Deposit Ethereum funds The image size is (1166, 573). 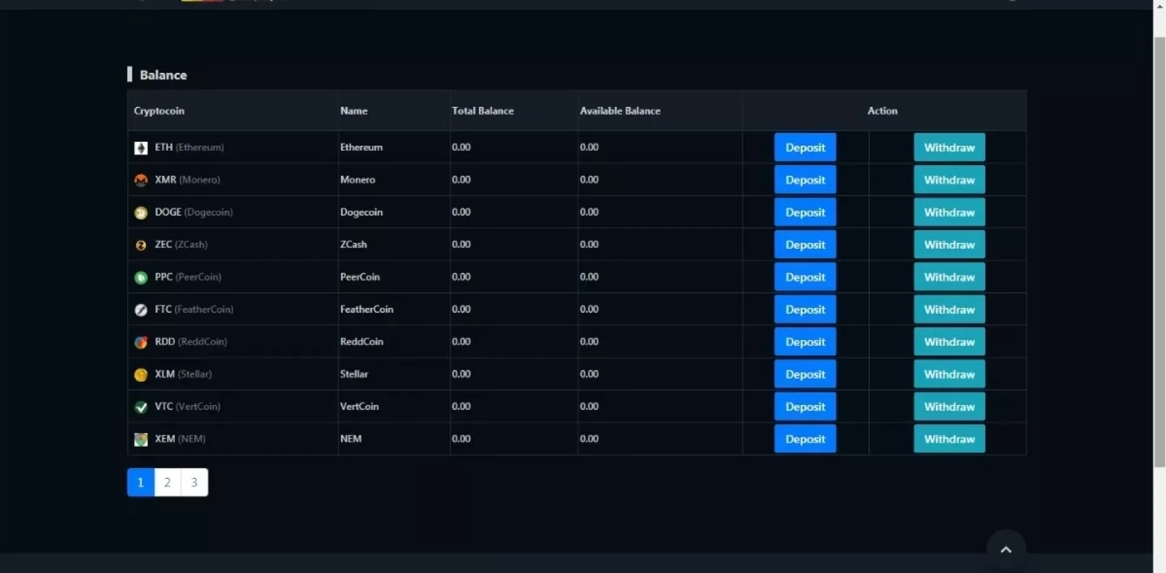click(x=805, y=147)
